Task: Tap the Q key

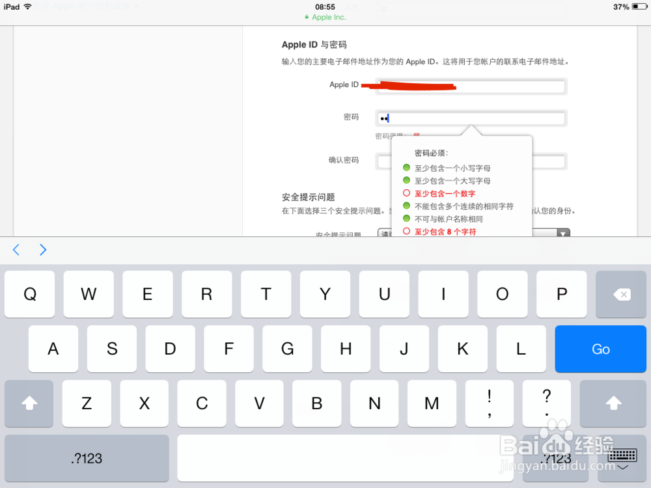Action: (29, 294)
